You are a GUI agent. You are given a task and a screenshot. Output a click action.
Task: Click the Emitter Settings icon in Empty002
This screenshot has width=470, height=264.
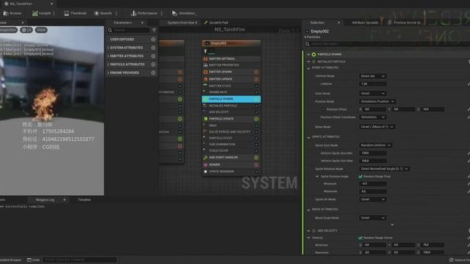pyautogui.click(x=206, y=59)
